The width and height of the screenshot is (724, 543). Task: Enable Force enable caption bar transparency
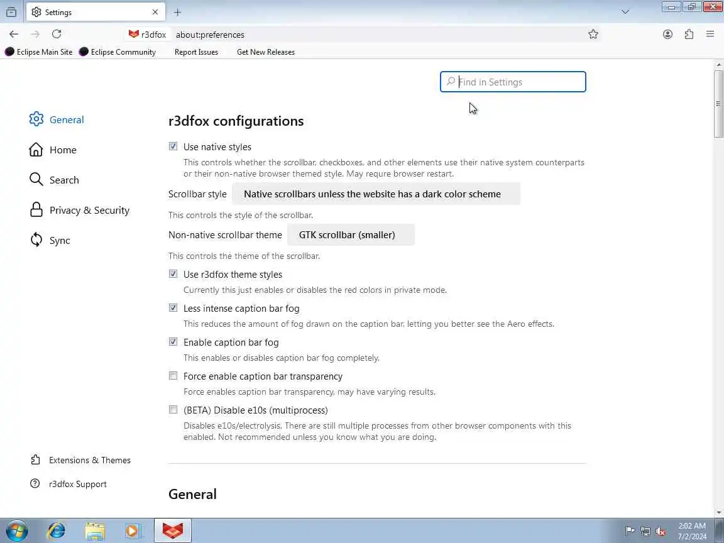click(x=173, y=376)
